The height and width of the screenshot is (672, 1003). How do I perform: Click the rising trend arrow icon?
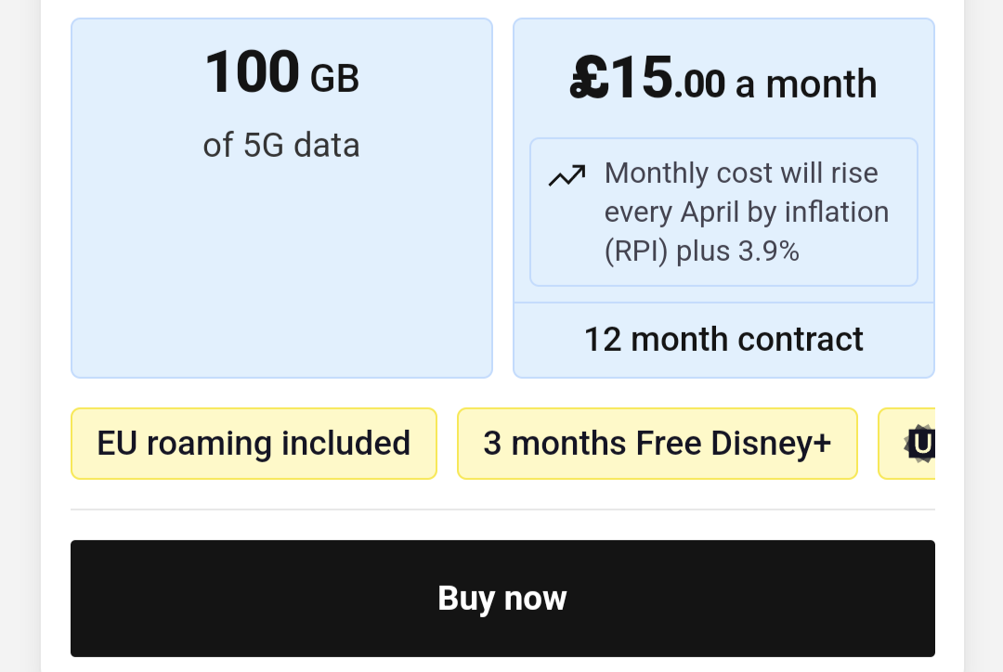pos(567,174)
